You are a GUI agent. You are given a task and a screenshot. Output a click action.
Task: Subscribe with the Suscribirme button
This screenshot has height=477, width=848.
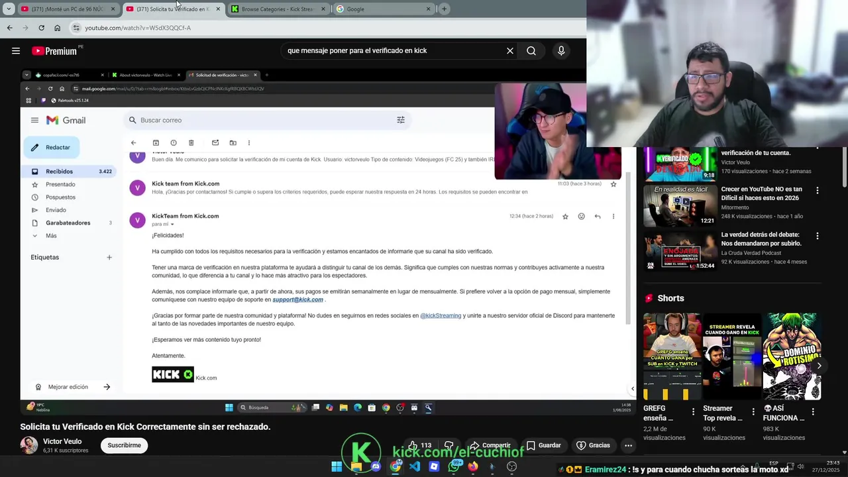124,445
